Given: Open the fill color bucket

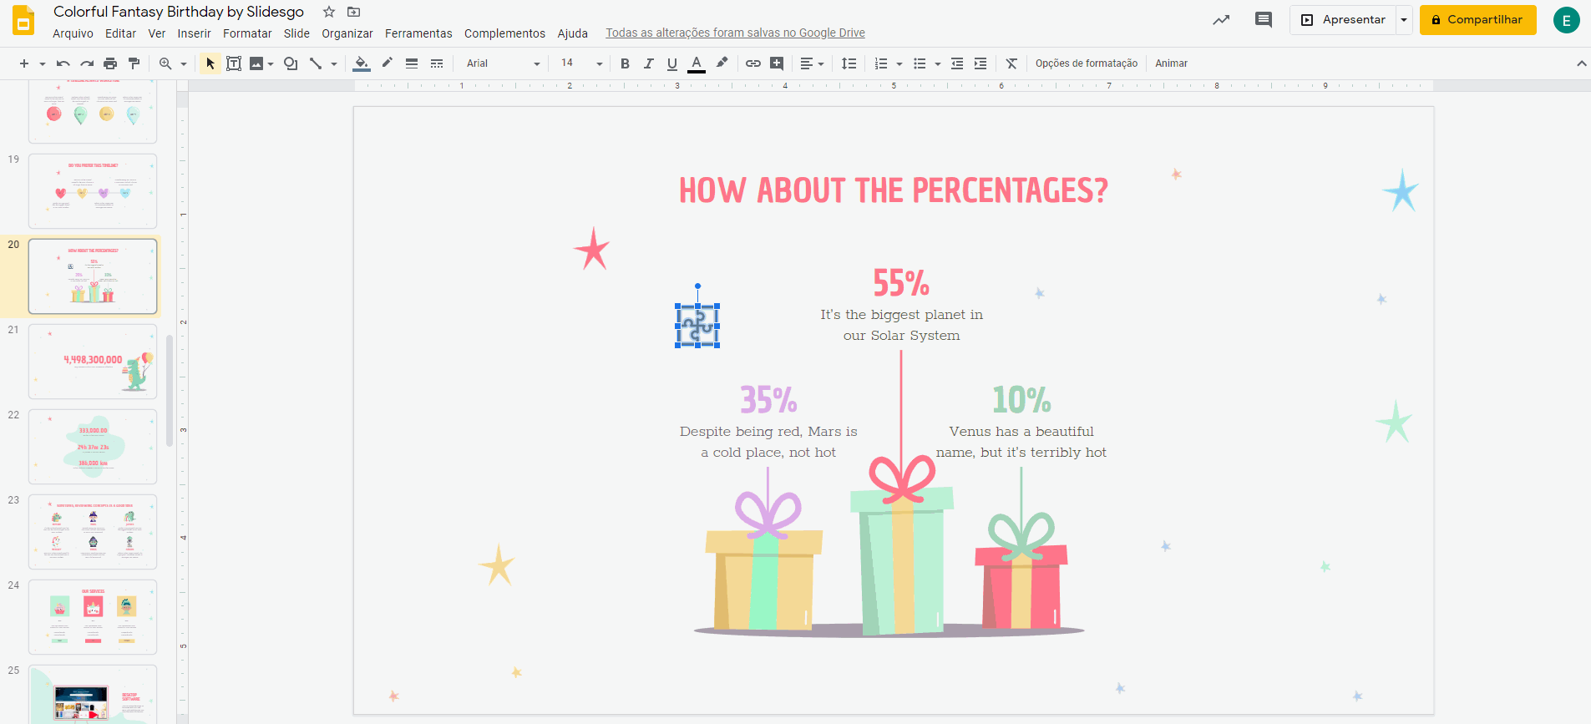Looking at the screenshot, I should 362,63.
